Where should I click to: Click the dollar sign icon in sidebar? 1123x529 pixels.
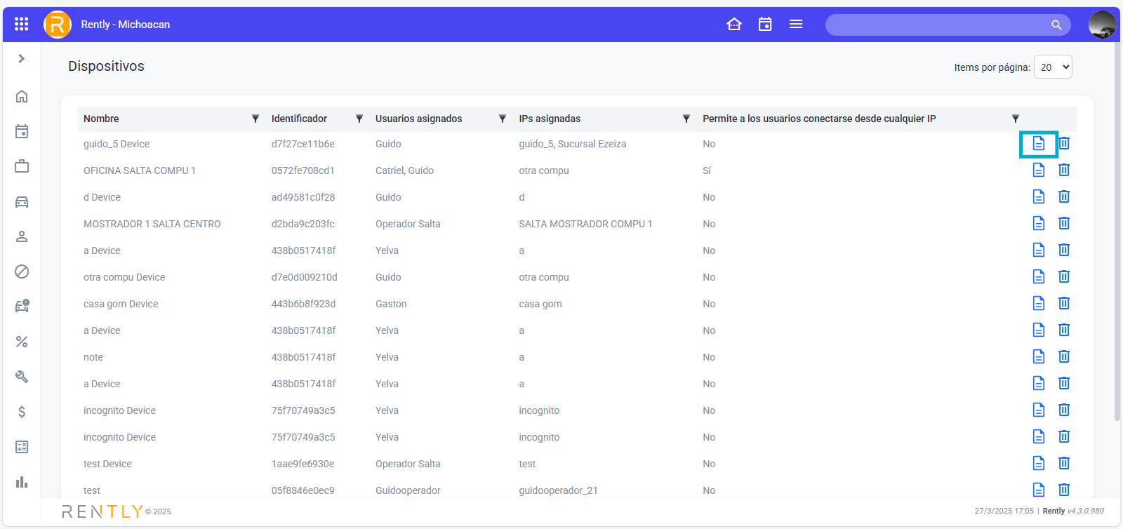22,412
